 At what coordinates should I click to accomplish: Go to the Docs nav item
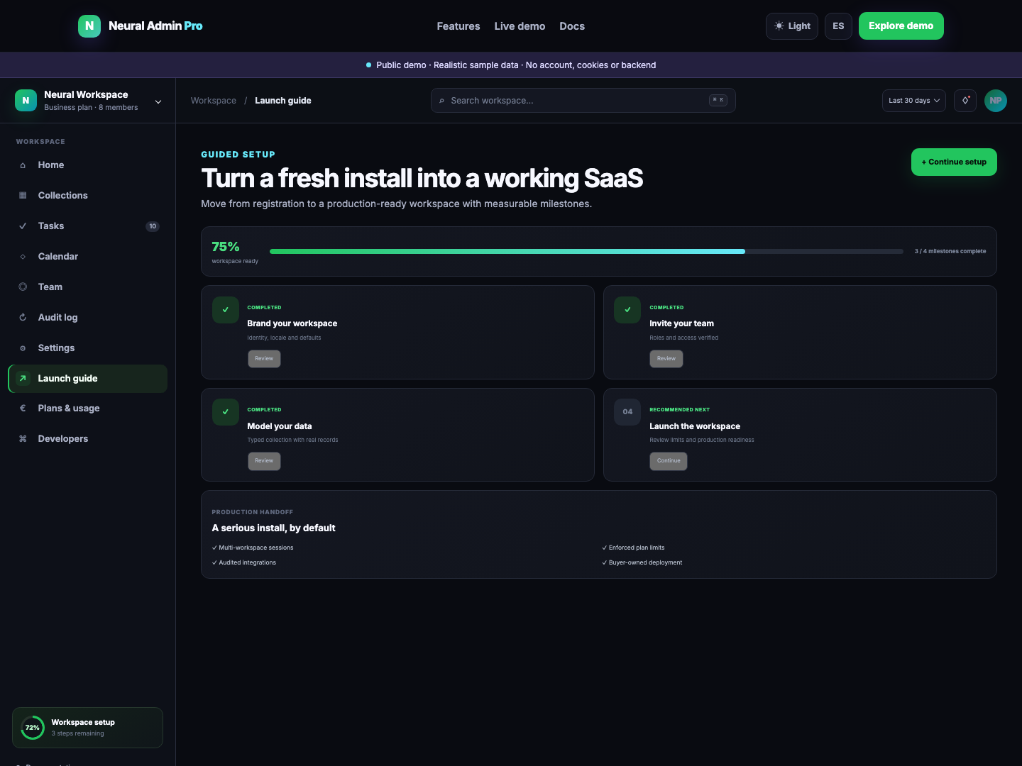pos(572,26)
